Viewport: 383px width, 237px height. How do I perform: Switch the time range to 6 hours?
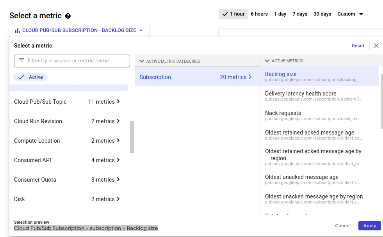259,14
